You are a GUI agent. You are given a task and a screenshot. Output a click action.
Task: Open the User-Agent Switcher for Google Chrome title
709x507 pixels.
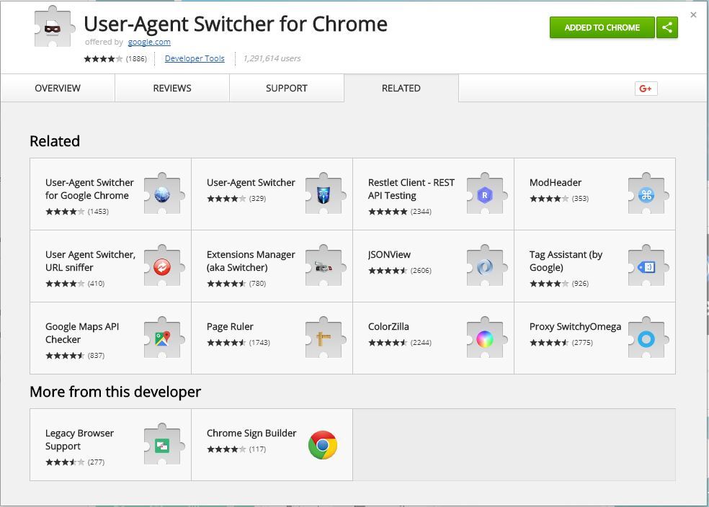[89, 189]
